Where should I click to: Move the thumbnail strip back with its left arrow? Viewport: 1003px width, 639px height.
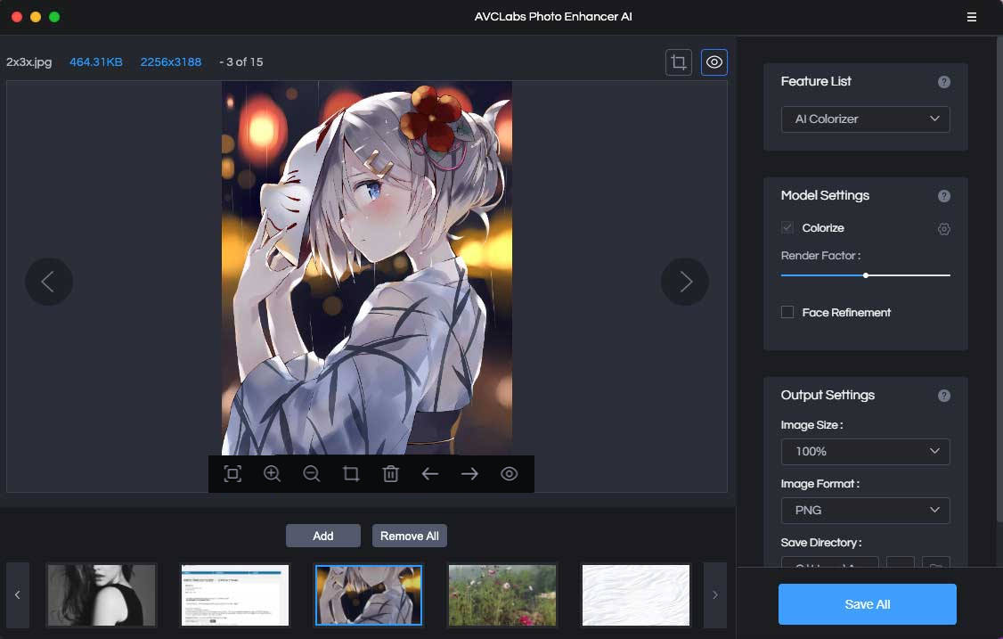(x=18, y=594)
